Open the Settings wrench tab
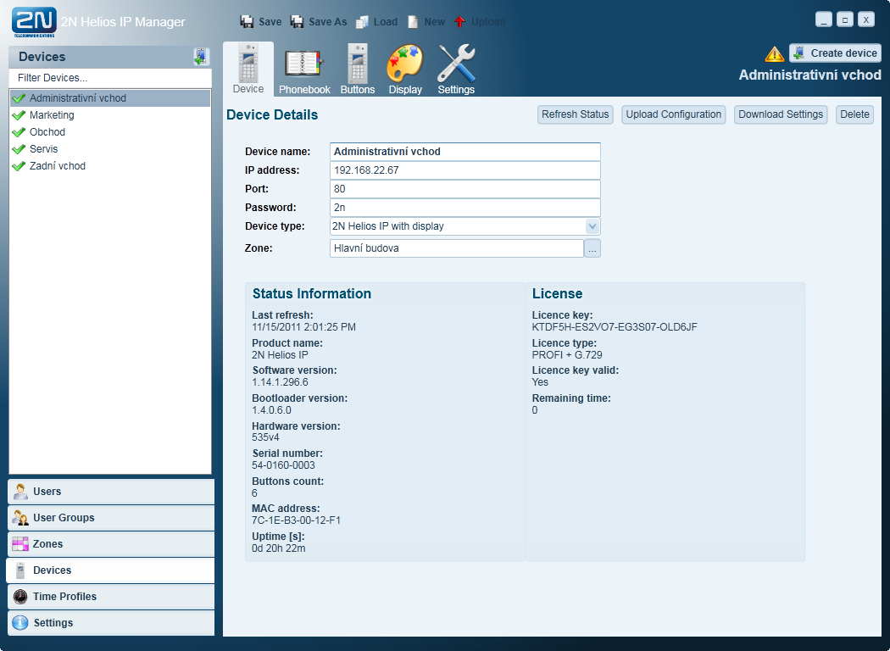Image resolution: width=890 pixels, height=651 pixels. tap(456, 70)
